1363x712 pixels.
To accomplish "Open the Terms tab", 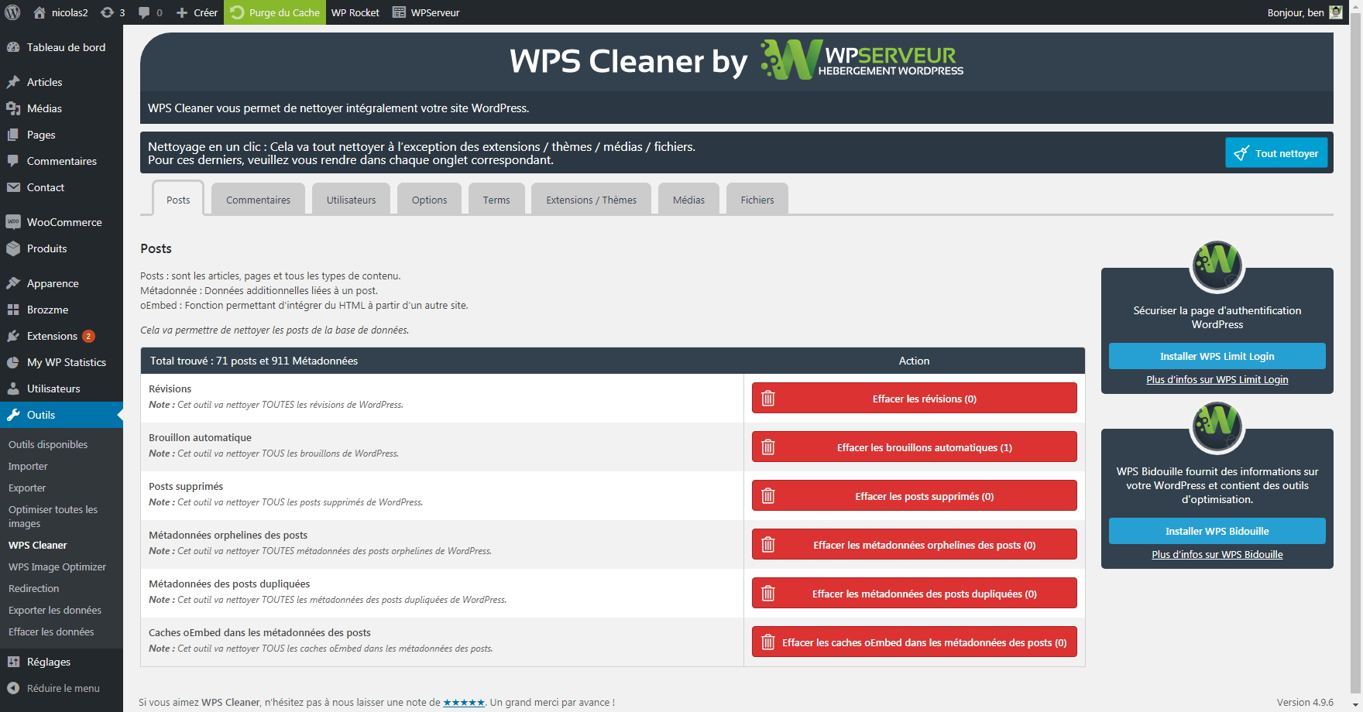I will tap(496, 200).
